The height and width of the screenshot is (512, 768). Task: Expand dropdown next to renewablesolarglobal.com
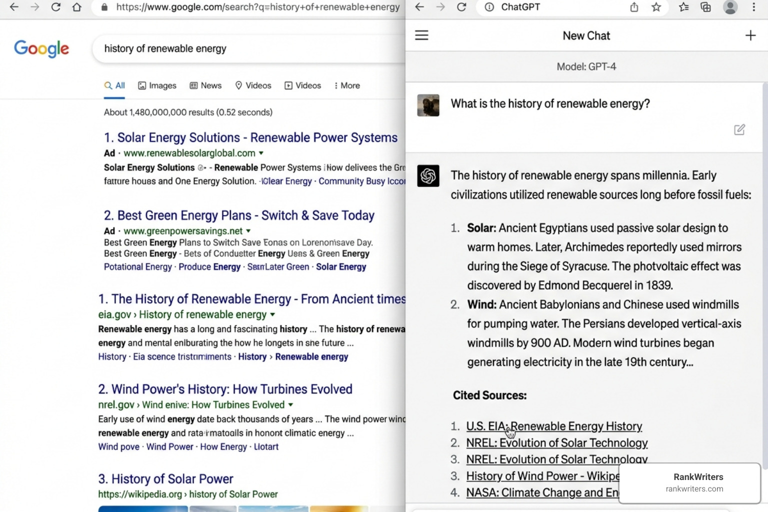[x=261, y=153]
